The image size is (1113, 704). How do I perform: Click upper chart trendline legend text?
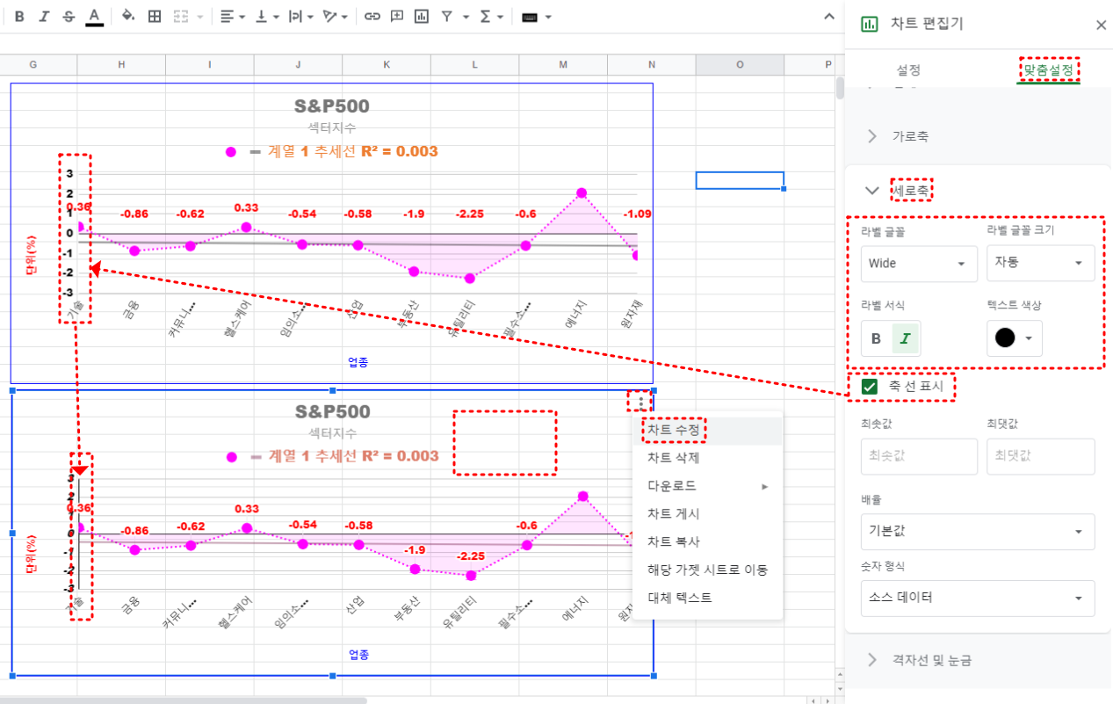pyautogui.click(x=352, y=151)
